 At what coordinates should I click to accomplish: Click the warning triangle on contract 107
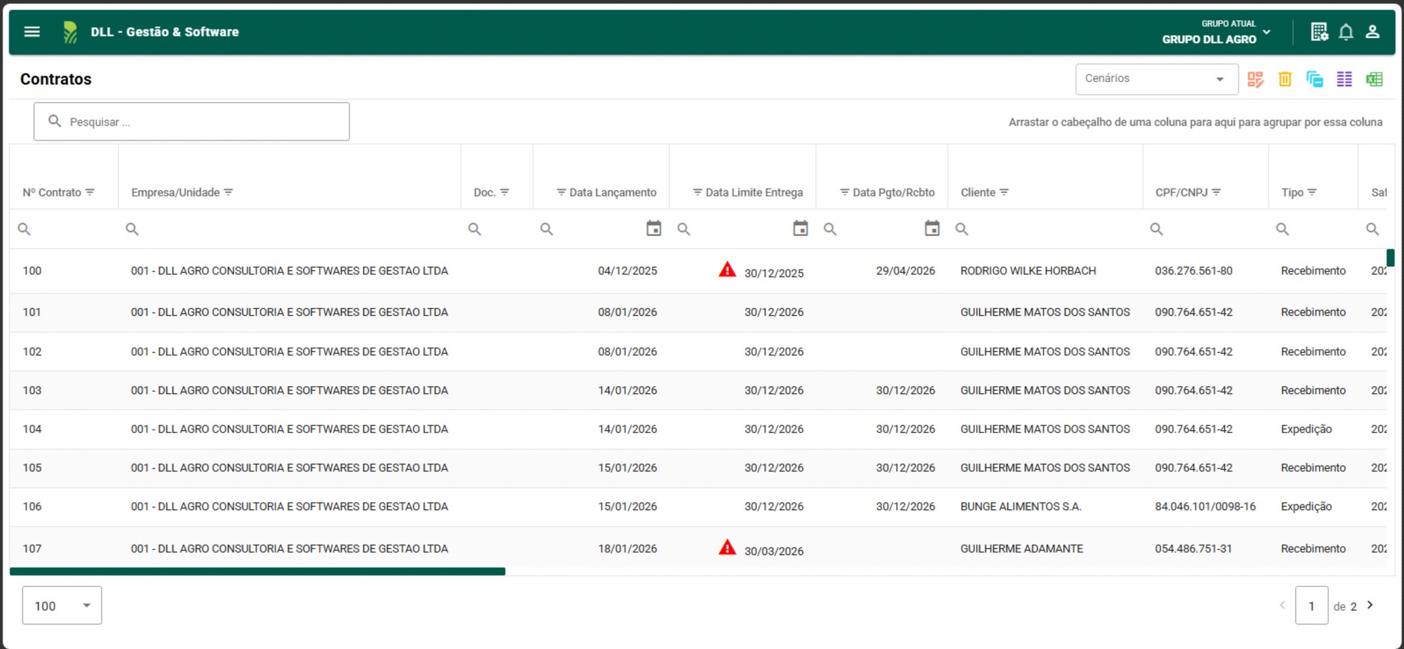coord(727,547)
